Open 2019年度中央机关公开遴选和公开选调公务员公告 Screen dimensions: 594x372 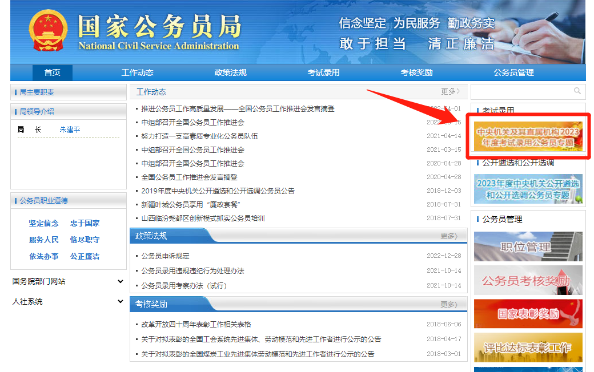pos(218,191)
